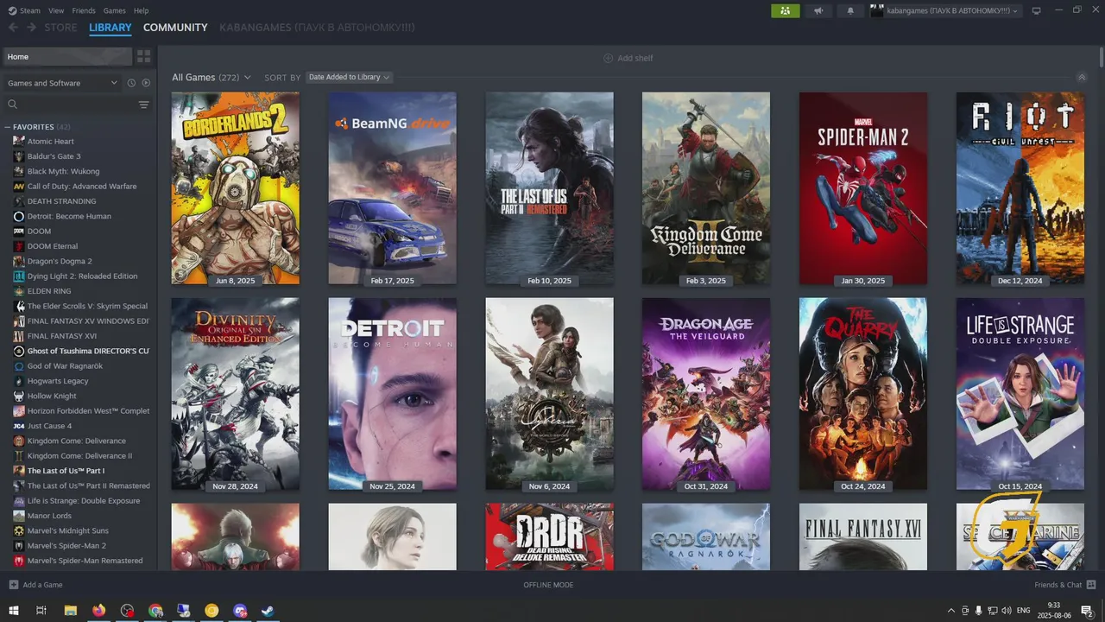Open the Borderlands 2 cover
Viewport: 1105px width, 622px height.
point(236,188)
